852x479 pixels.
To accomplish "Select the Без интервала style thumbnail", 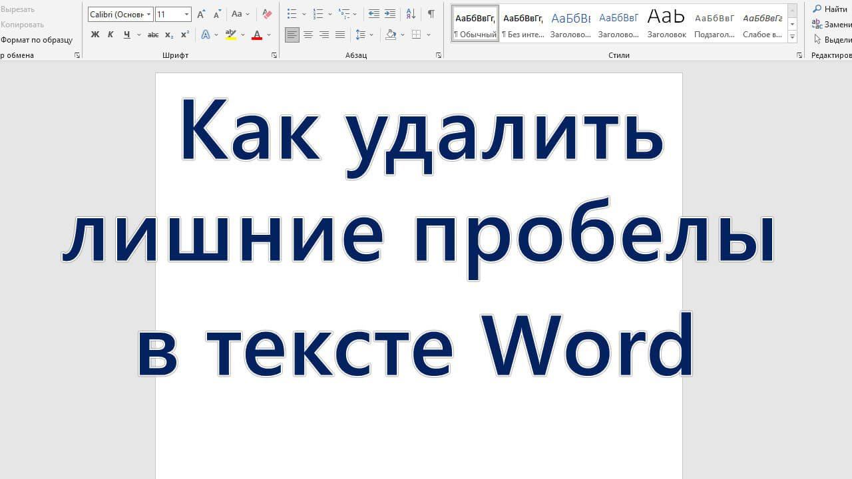I will pyautogui.click(x=523, y=24).
